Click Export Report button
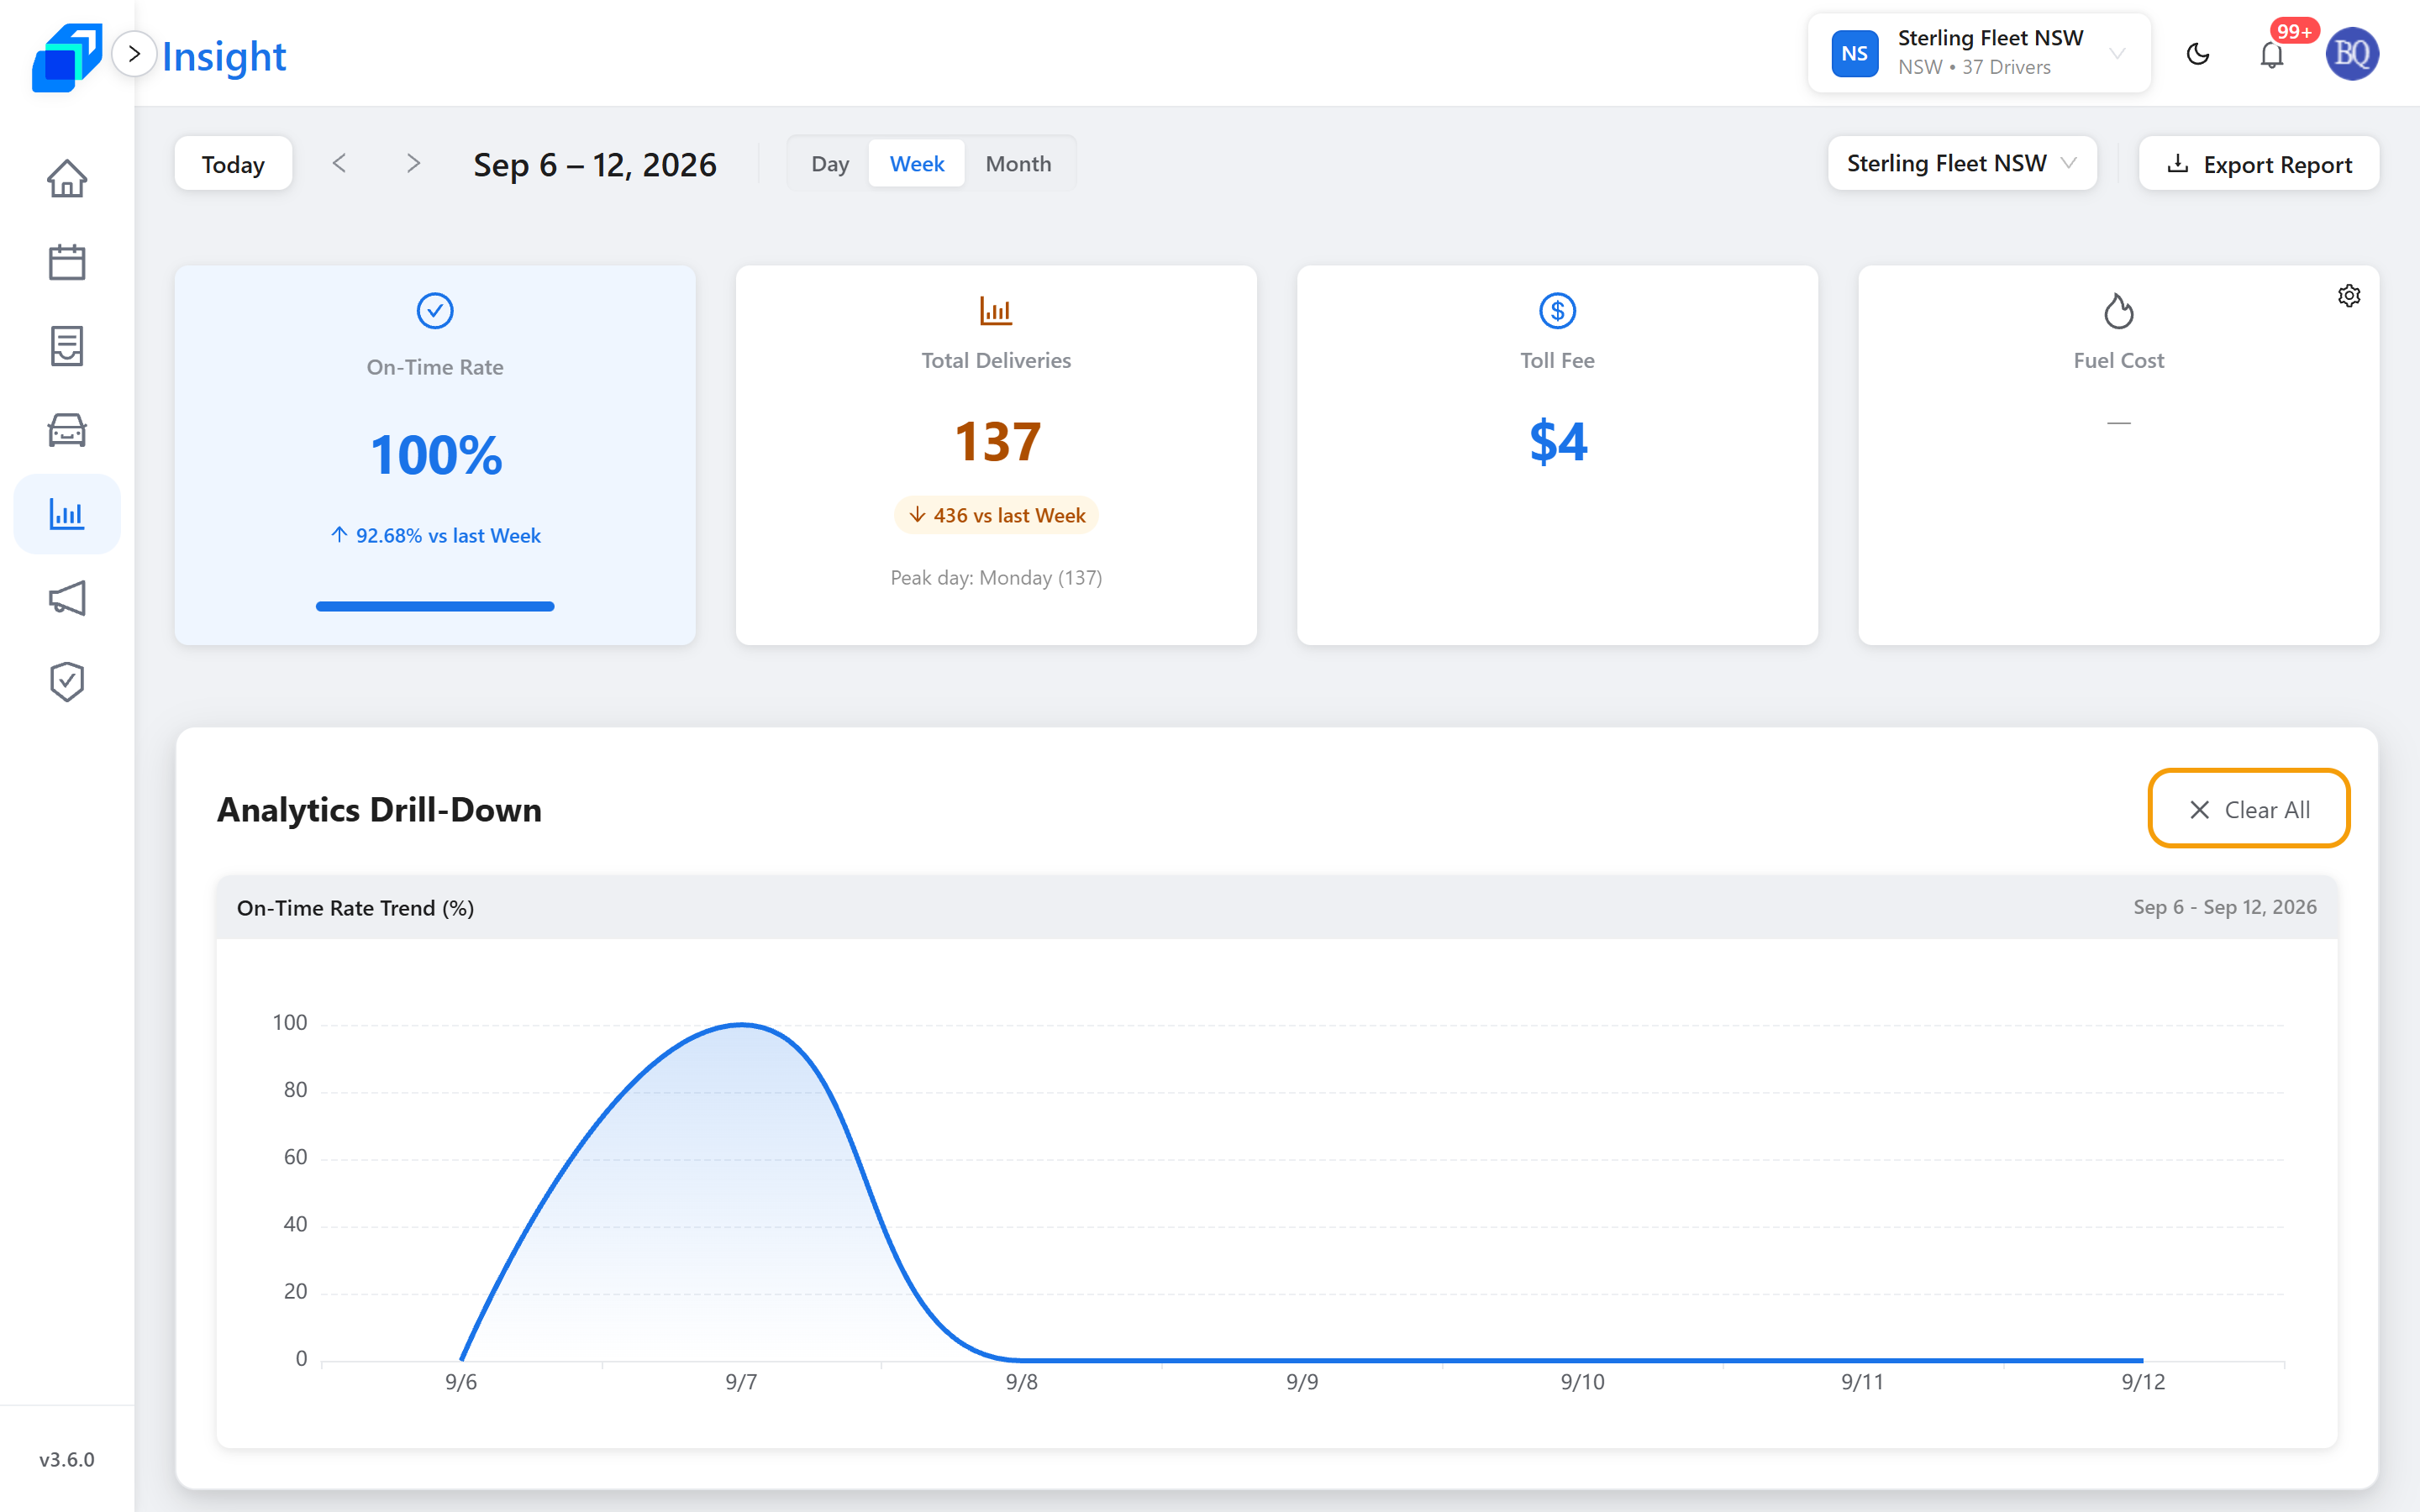Viewport: 2420px width, 1512px height. point(2259,164)
